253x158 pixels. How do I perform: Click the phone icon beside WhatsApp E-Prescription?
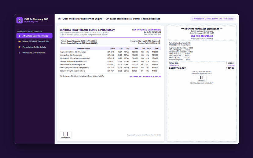(x=19, y=53)
